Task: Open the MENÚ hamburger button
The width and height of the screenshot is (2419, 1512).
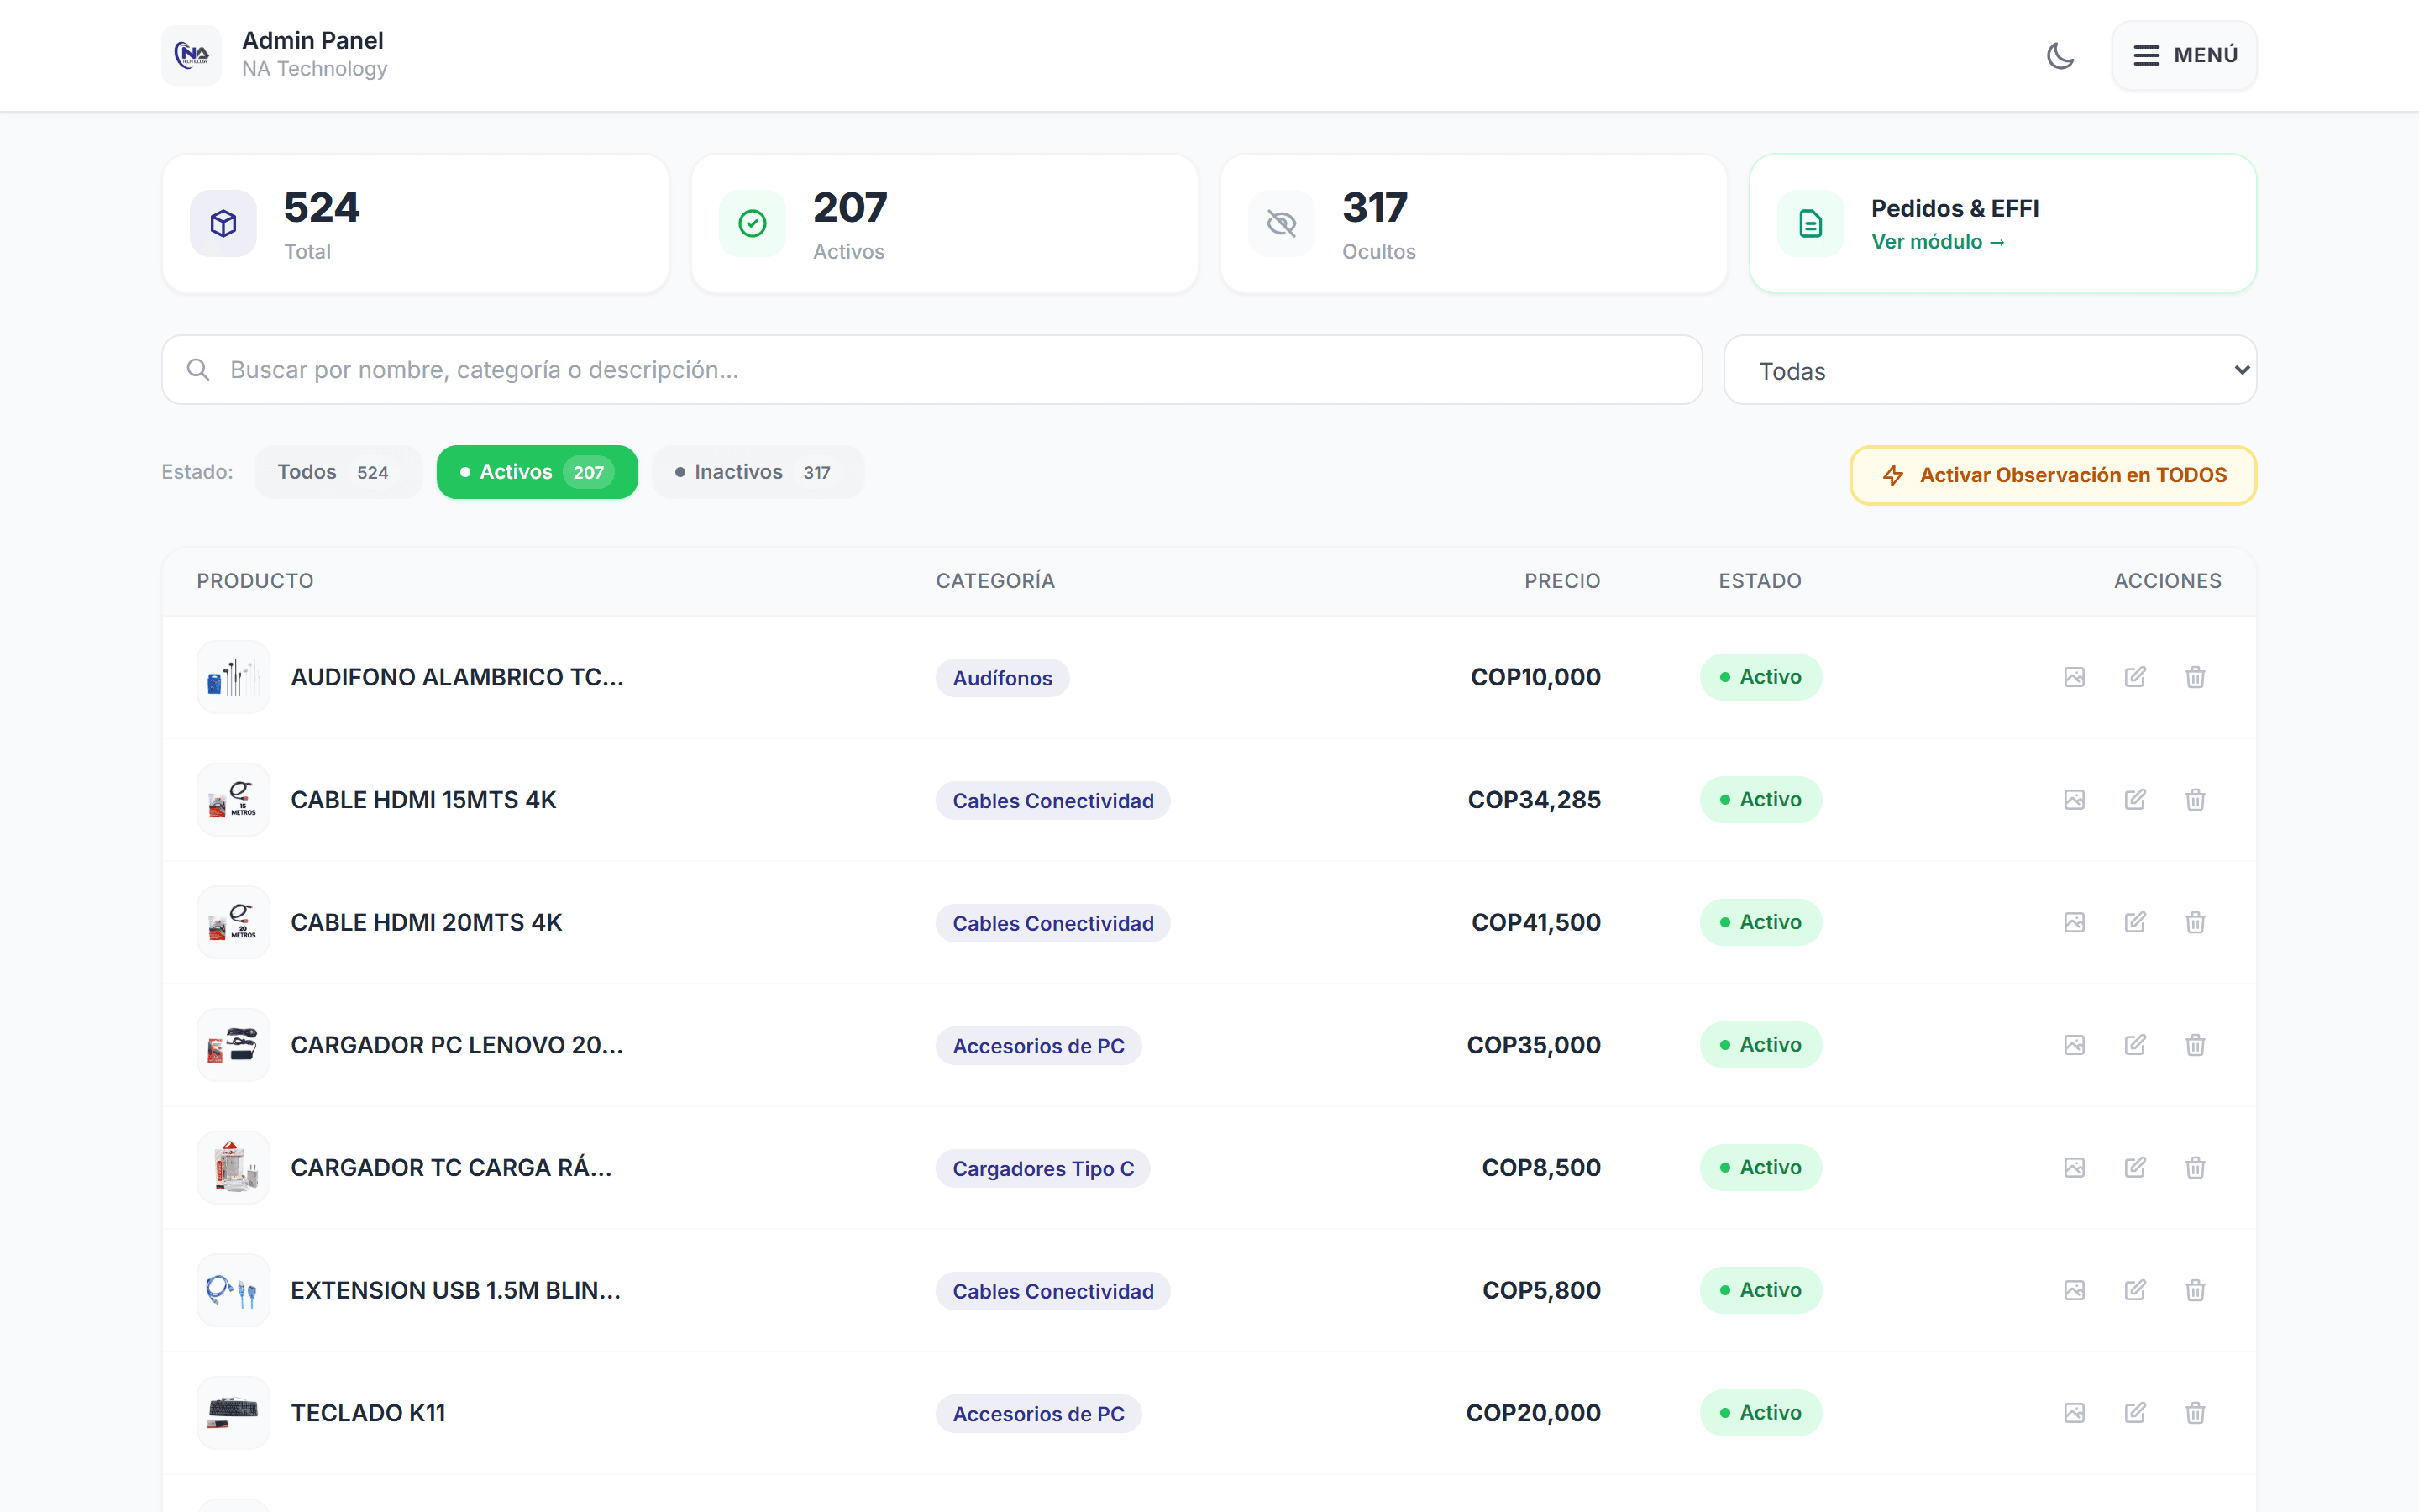Action: (x=2184, y=55)
